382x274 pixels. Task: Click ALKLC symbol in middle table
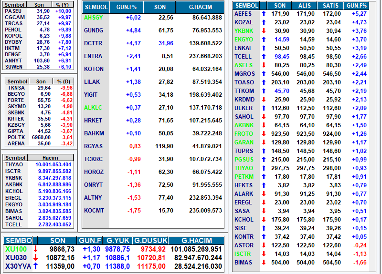pyautogui.click(x=93, y=108)
